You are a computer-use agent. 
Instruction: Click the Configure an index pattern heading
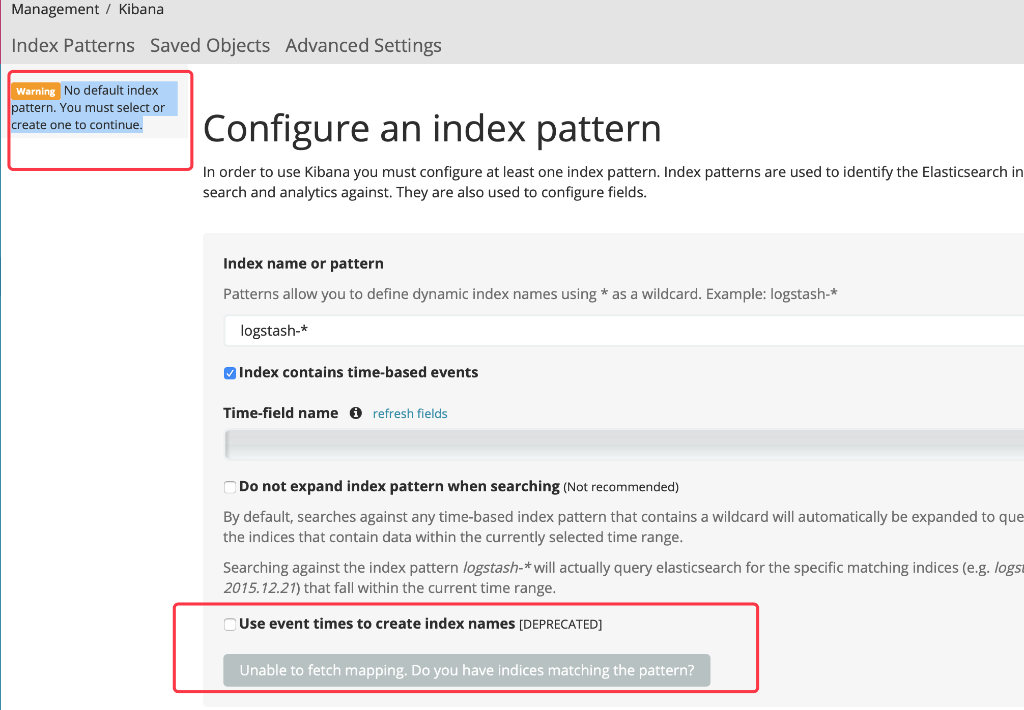432,129
